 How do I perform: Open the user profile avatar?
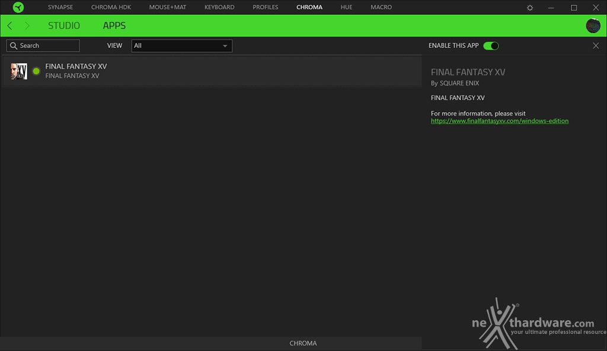[593, 25]
